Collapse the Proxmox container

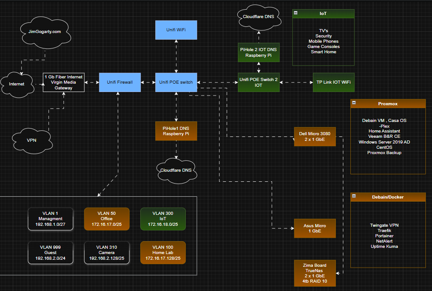tap(354, 103)
